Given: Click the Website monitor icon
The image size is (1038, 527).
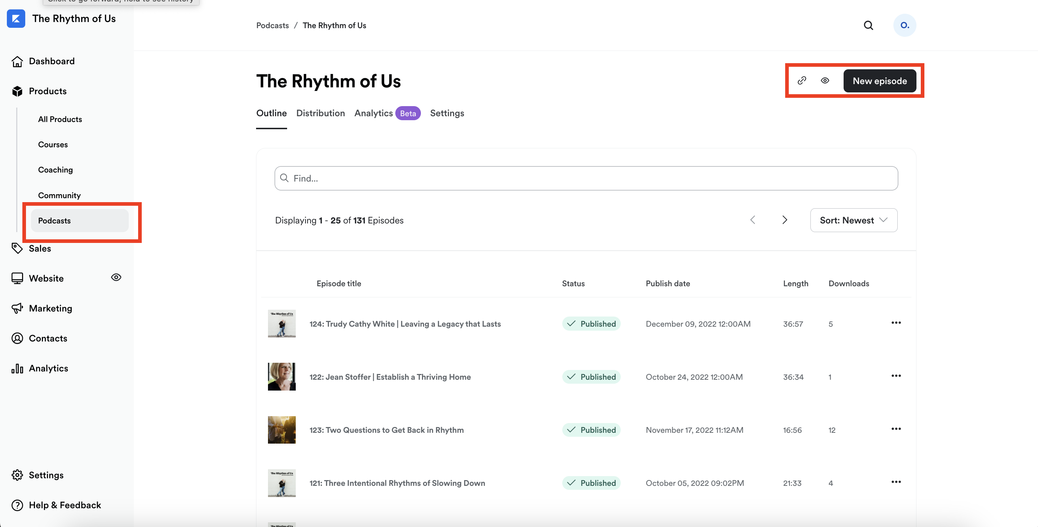Looking at the screenshot, I should 17,278.
